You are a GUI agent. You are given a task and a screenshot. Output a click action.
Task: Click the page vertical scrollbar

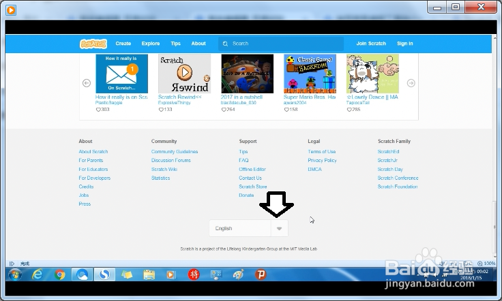494,226
